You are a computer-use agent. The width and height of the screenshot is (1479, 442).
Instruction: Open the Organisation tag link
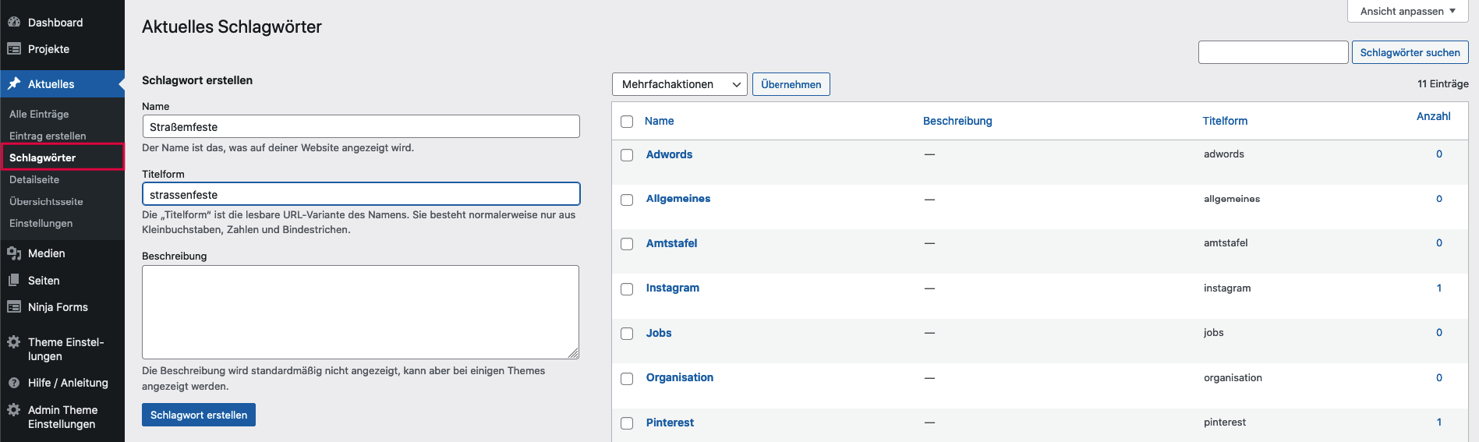(x=679, y=377)
